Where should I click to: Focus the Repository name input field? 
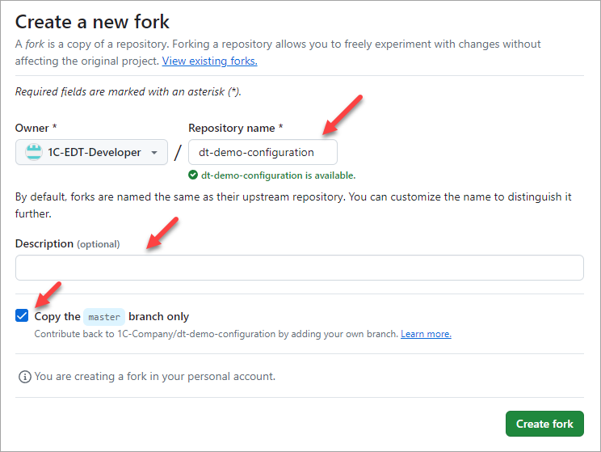click(x=263, y=152)
